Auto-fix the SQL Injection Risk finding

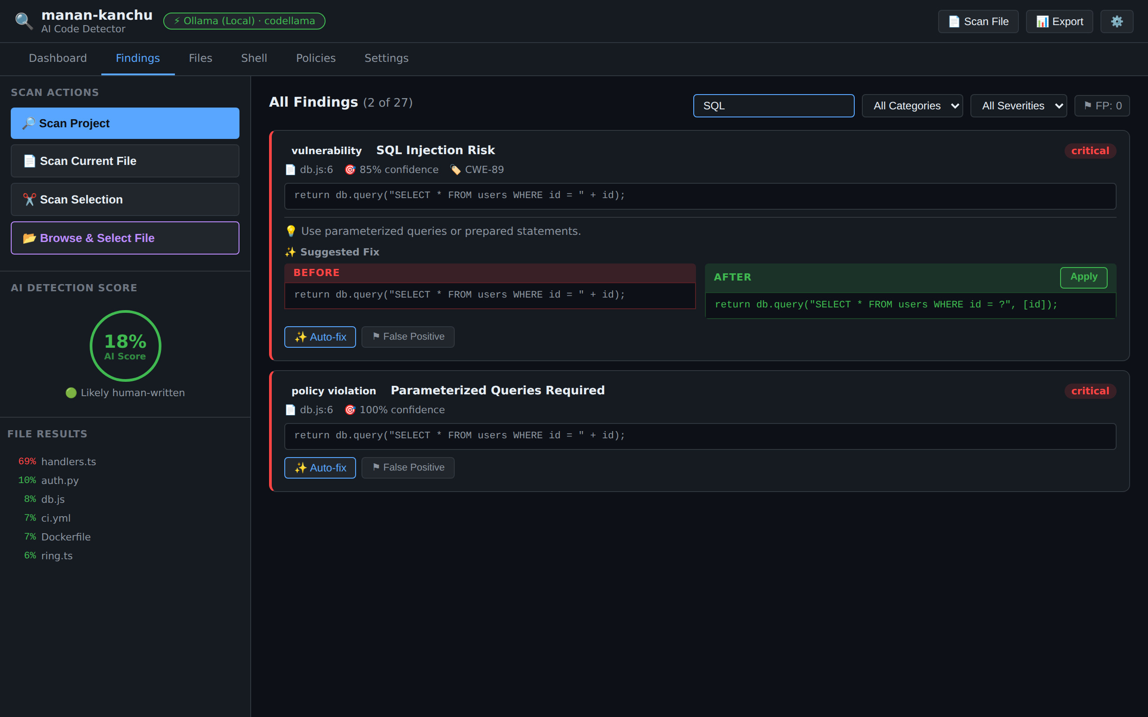pos(320,337)
